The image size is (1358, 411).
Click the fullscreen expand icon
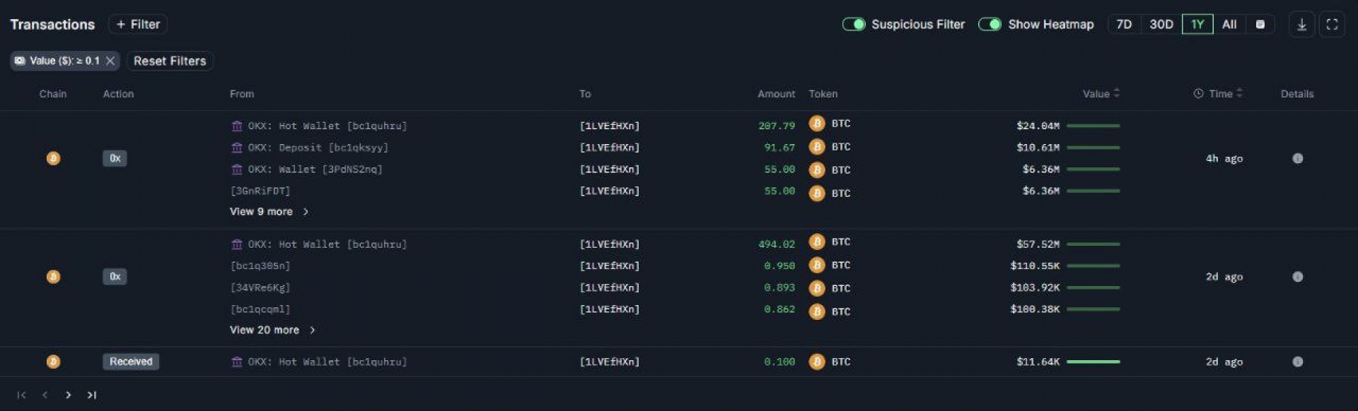[1332, 25]
